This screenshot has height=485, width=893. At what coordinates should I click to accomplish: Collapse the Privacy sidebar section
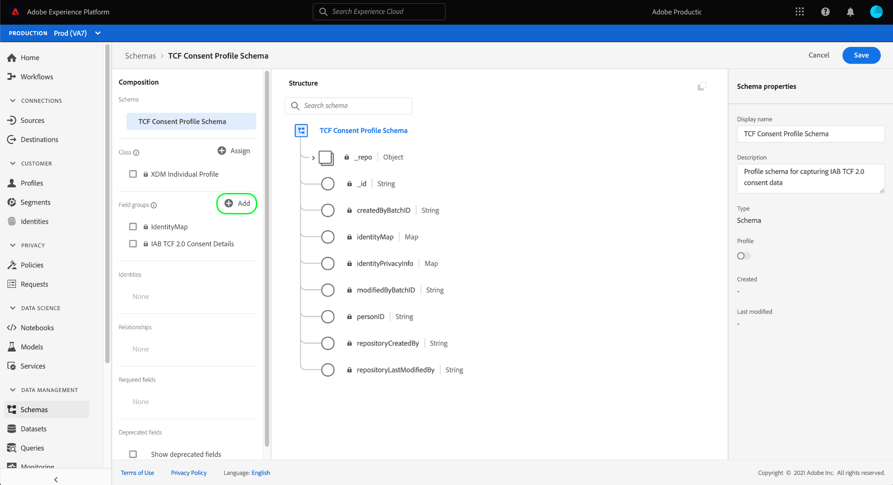13,245
